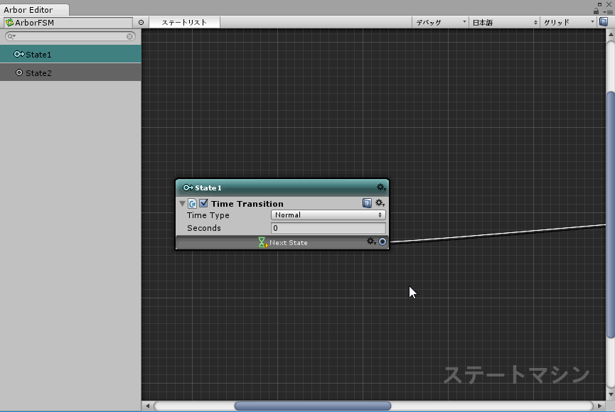The height and width of the screenshot is (412, 615).
Task: Uncheck the Time Transition enabled checkbox
Action: click(x=203, y=203)
